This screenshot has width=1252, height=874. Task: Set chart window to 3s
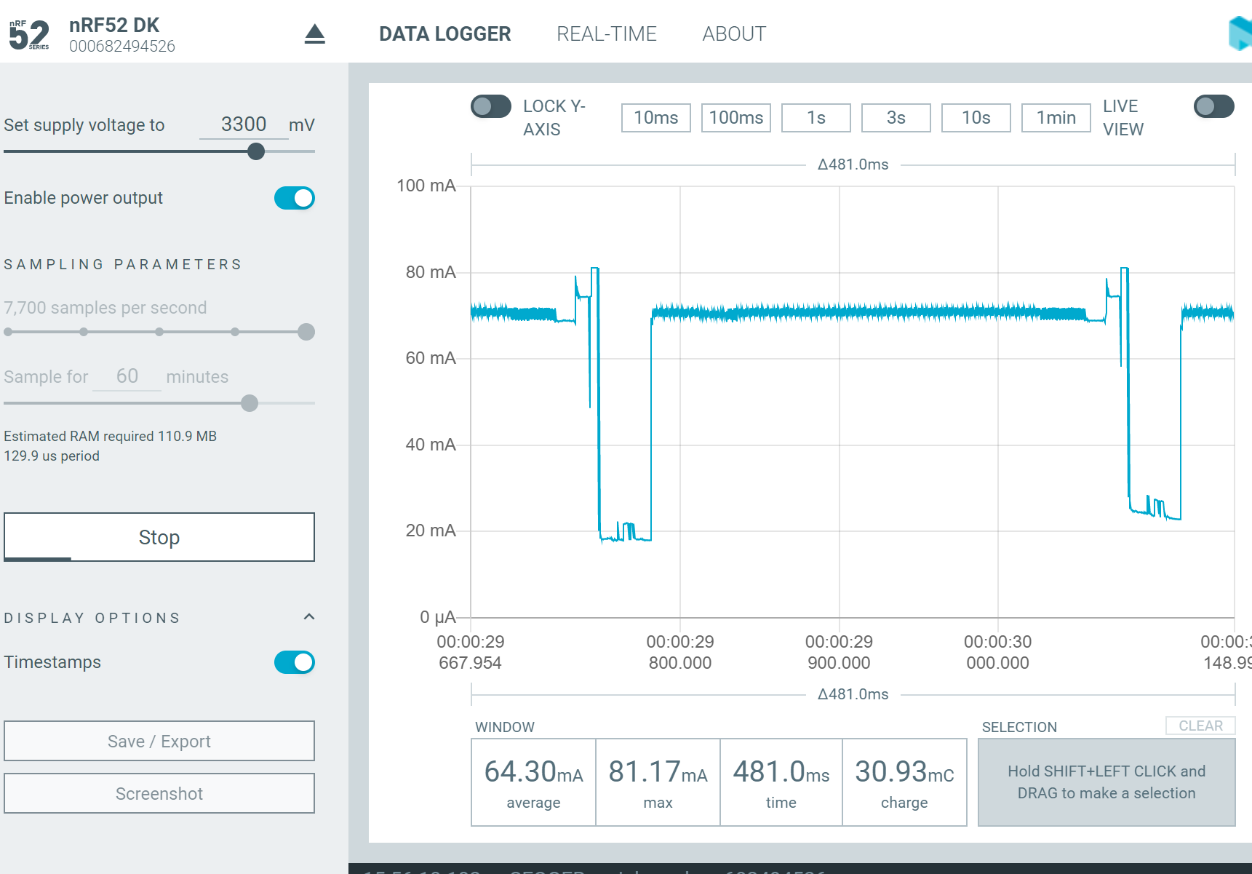[896, 118]
